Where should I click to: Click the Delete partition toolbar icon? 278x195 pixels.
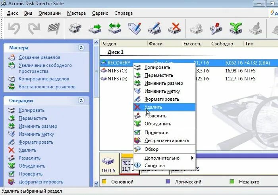pyautogui.click(x=174, y=28)
